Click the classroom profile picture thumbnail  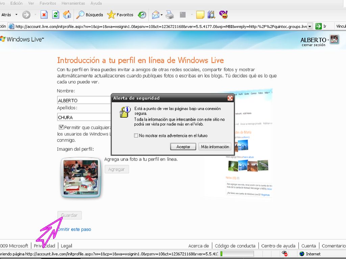[81, 177]
